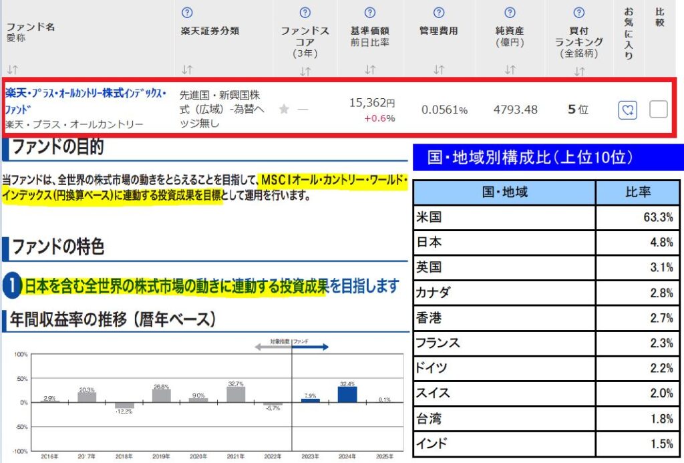Click help icon above 楽天証券分類 column
Image resolution: width=684 pixels, height=463 pixels.
click(x=187, y=13)
